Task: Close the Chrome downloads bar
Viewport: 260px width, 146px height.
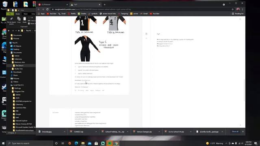Action: pos(243,131)
